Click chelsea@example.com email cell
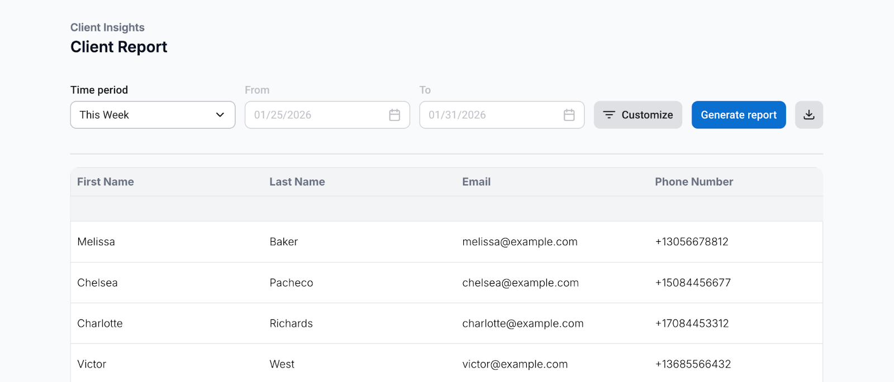Viewport: 894px width, 382px height. [x=520, y=283]
